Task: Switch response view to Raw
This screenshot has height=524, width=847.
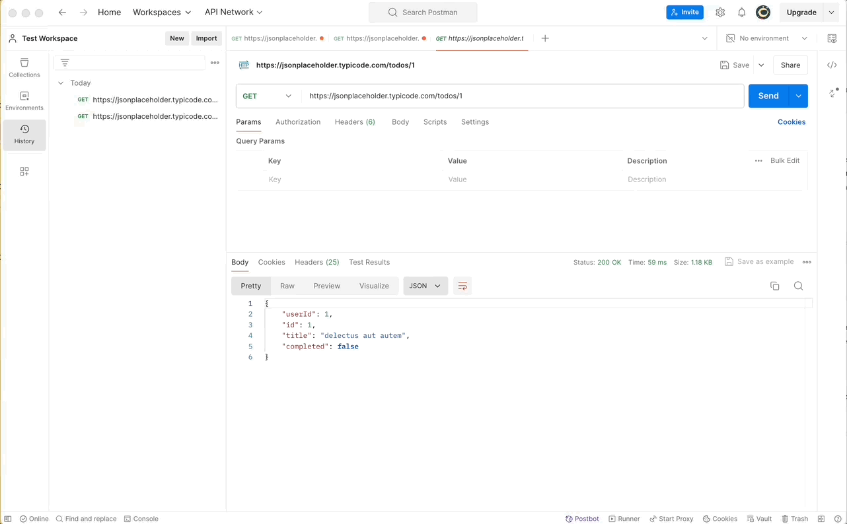Action: [287, 286]
